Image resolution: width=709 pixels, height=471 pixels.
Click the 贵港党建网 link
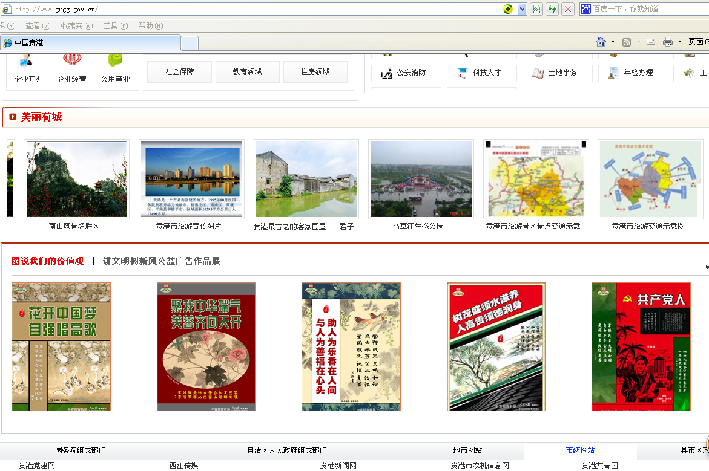[36, 465]
